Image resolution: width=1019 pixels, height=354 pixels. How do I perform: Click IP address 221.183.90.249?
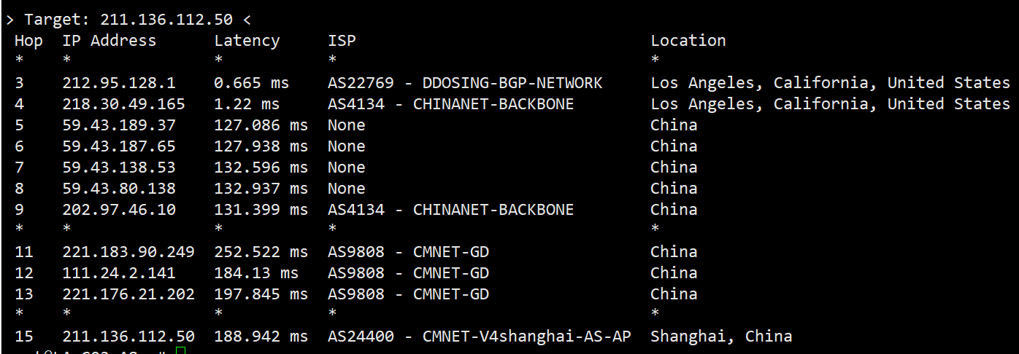coord(128,252)
